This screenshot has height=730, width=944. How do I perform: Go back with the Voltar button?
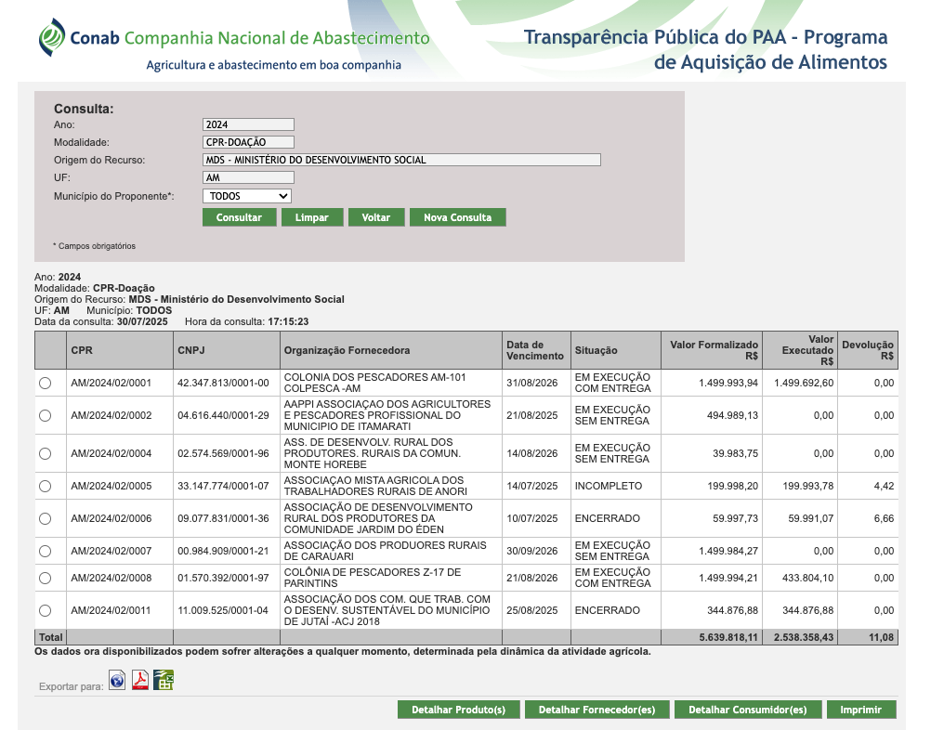tap(376, 217)
